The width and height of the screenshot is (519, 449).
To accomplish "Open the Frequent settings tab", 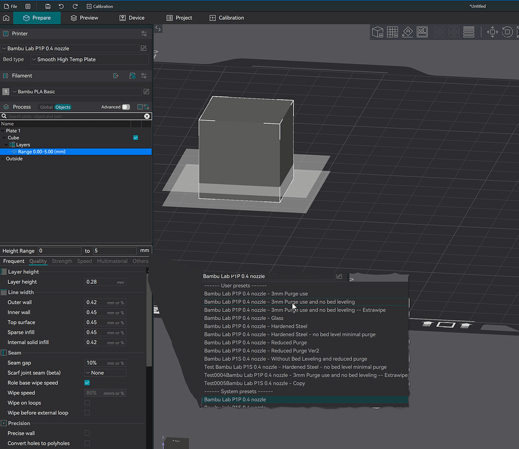I will click(14, 261).
